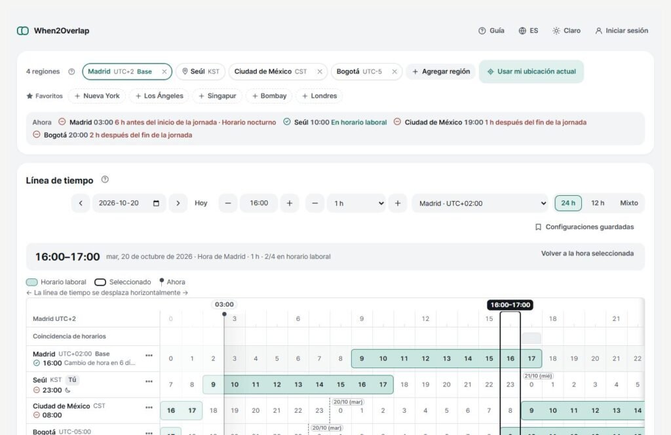Click the Coincidencia de horarios row label

coord(69,336)
